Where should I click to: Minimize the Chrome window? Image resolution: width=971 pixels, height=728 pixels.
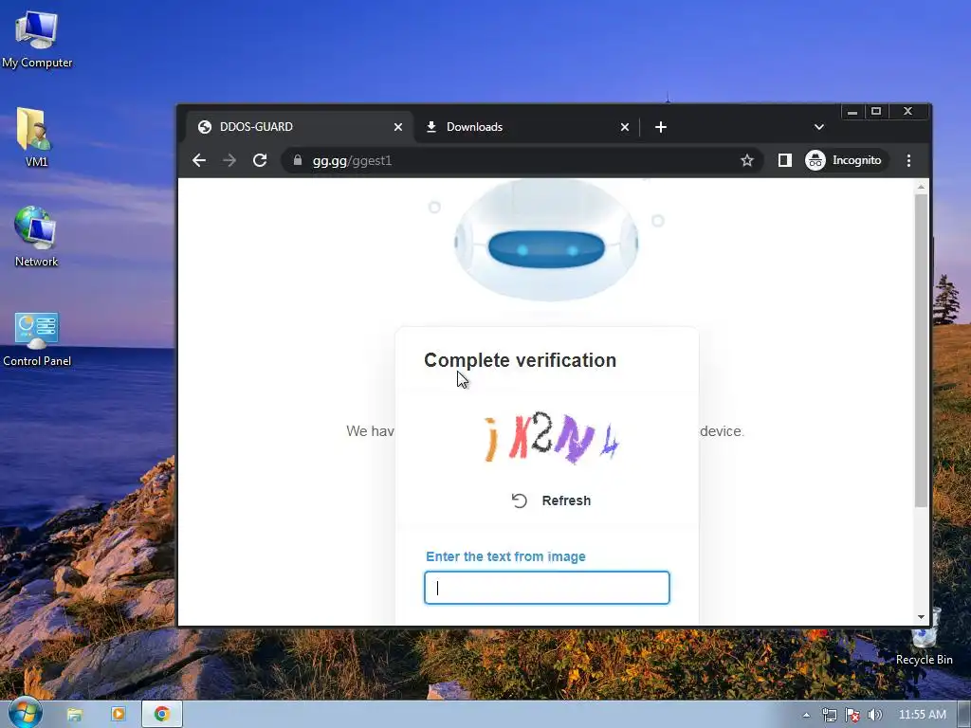point(852,112)
